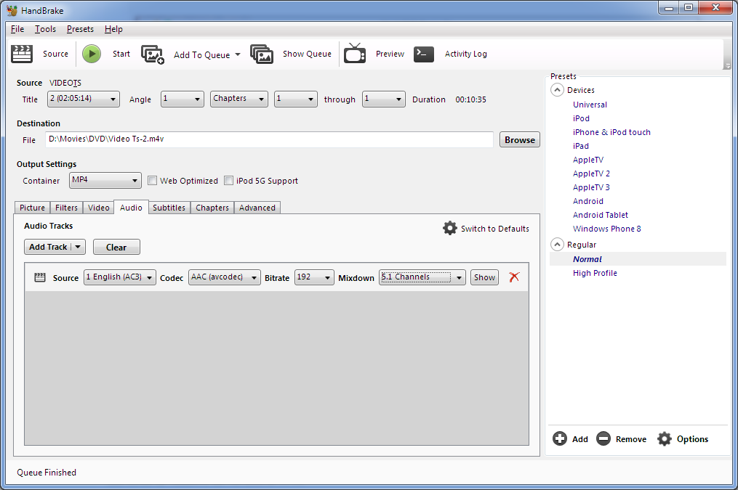Open the start chapter dropdown

pos(296,99)
